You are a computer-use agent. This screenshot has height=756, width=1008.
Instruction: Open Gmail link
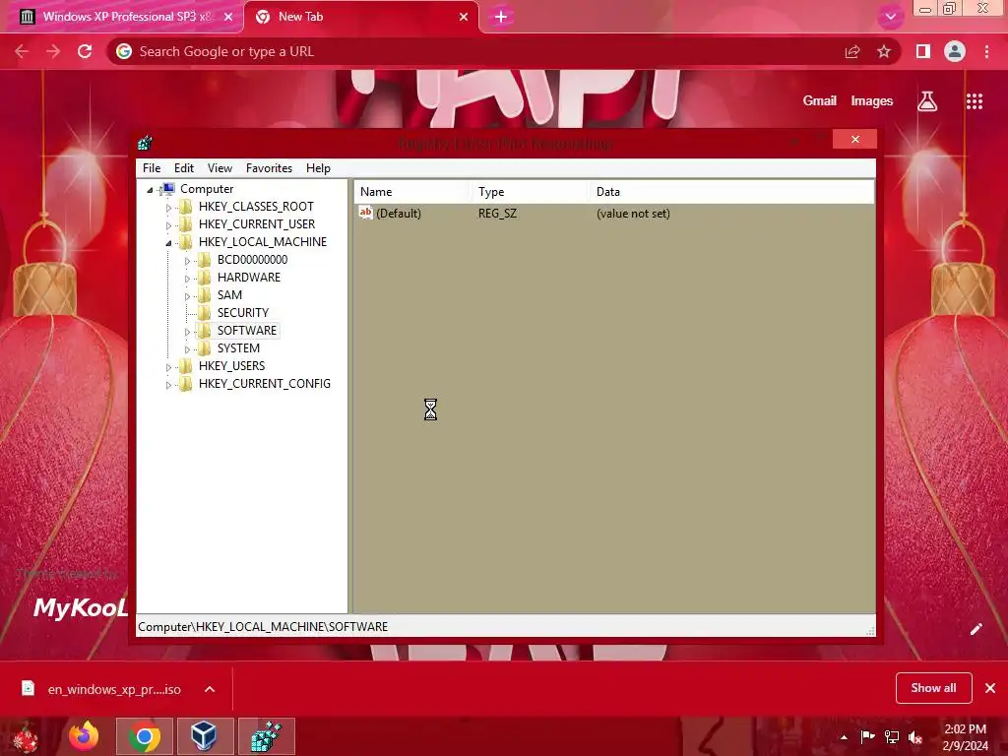819,101
